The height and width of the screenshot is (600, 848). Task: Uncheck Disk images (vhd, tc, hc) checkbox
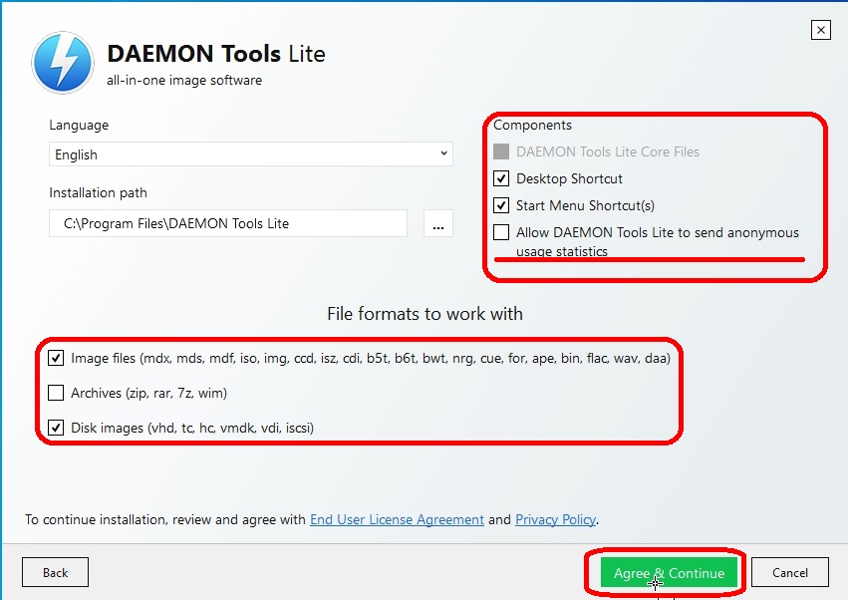click(x=56, y=428)
